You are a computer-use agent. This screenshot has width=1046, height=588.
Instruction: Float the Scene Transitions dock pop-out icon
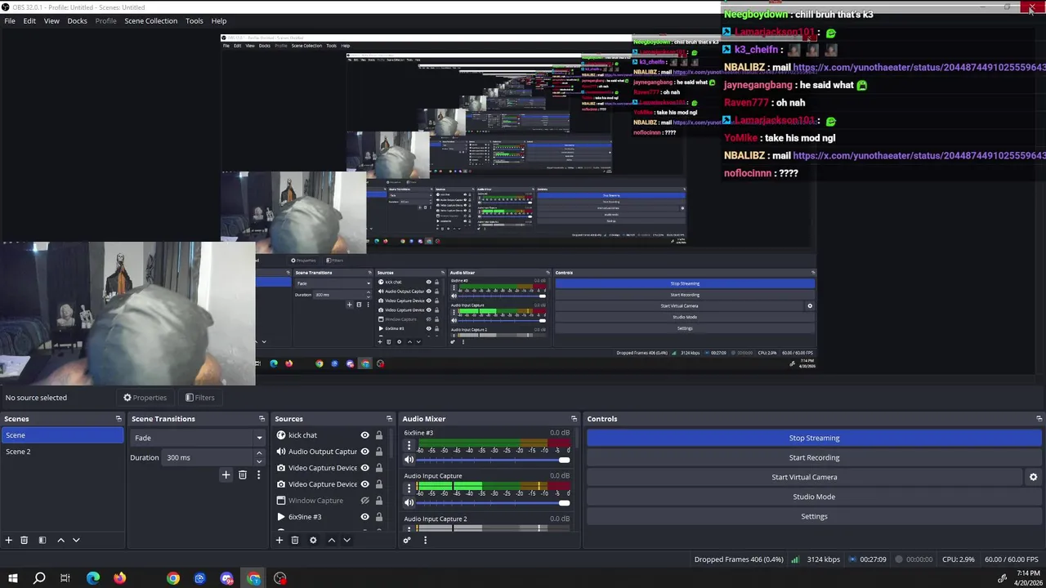click(x=261, y=419)
